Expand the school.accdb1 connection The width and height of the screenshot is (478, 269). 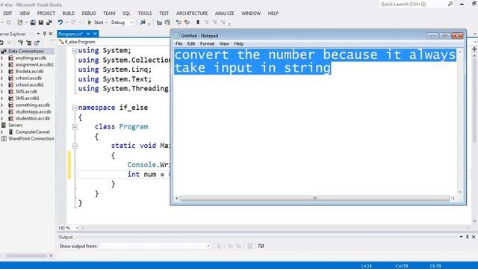[x=2, y=84]
